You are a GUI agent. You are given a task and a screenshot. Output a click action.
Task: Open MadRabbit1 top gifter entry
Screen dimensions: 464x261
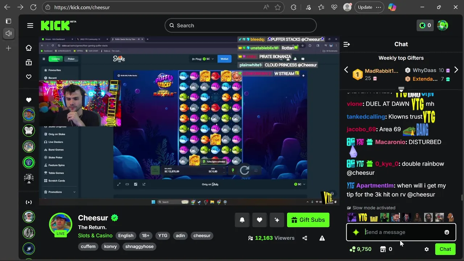point(376,74)
